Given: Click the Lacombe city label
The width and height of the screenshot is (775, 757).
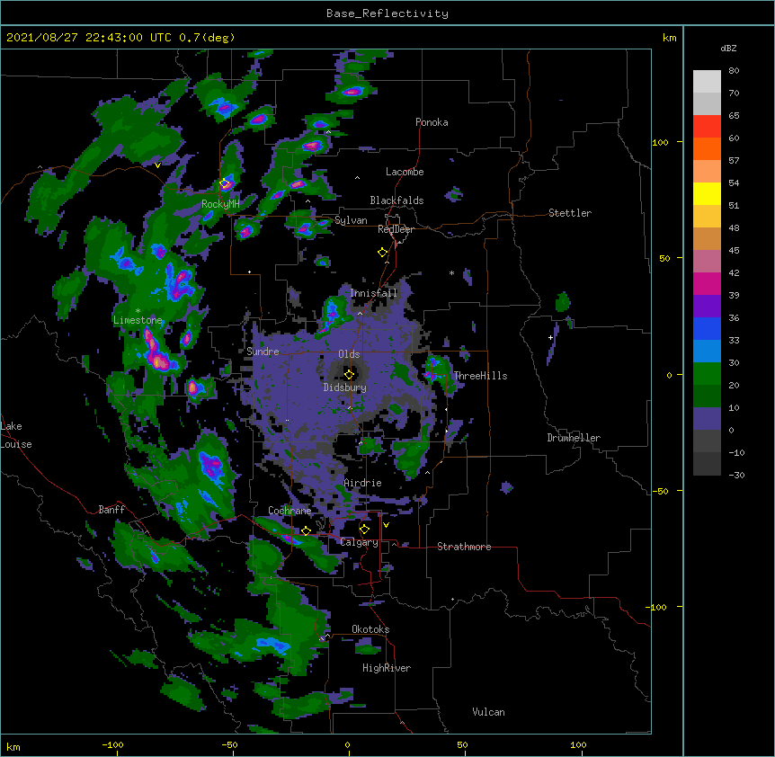Looking at the screenshot, I should coord(405,172).
